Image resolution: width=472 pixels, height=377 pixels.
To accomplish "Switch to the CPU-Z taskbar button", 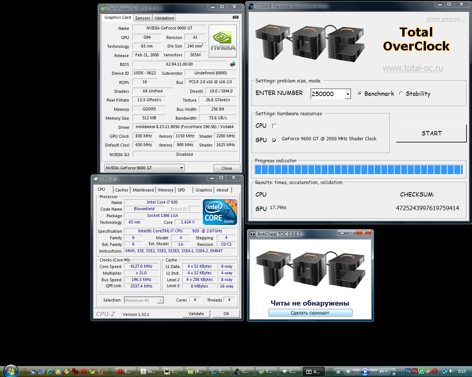I will pyautogui.click(x=290, y=371).
